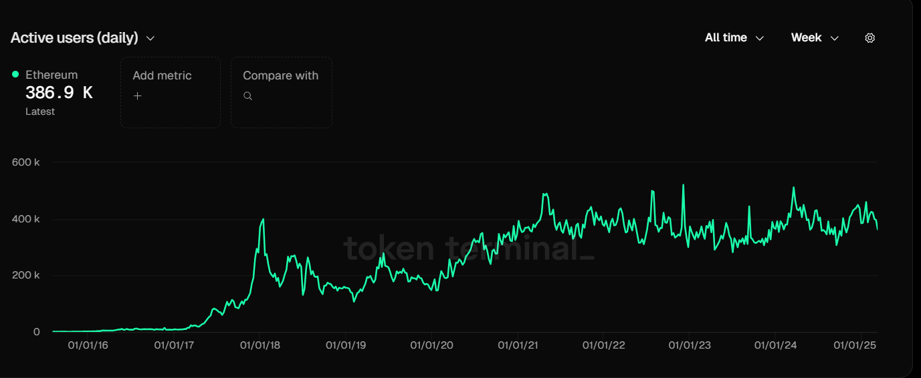Click the plus icon under Add metric
Viewport: 921px width, 378px height.
[x=138, y=96]
